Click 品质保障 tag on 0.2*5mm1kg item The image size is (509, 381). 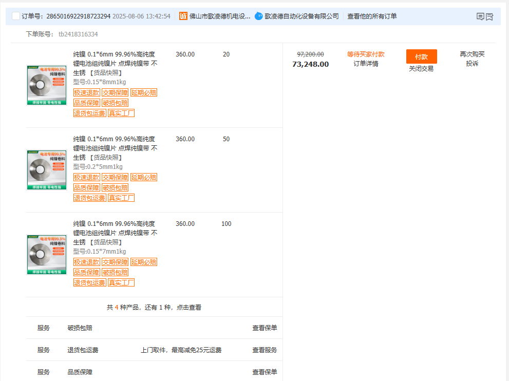tap(86, 187)
